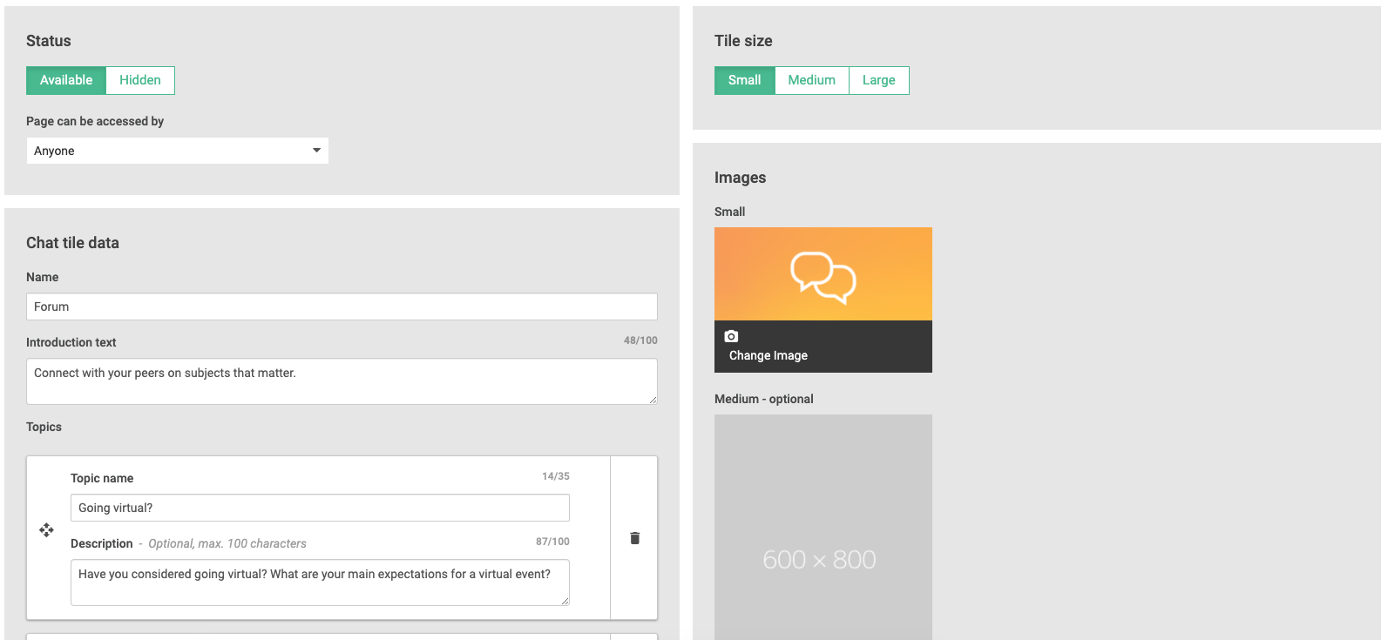The image size is (1388, 640).
Task: Click the Medium optional image placeholder
Action: [x=823, y=528]
